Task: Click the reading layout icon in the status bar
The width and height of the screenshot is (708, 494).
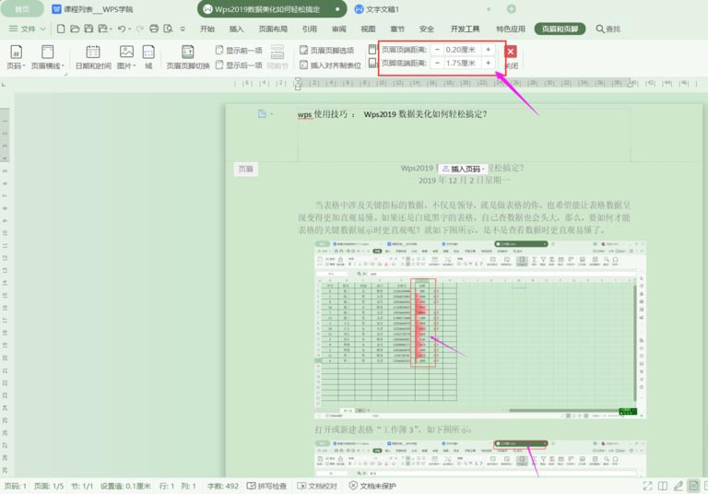Action: [663, 486]
